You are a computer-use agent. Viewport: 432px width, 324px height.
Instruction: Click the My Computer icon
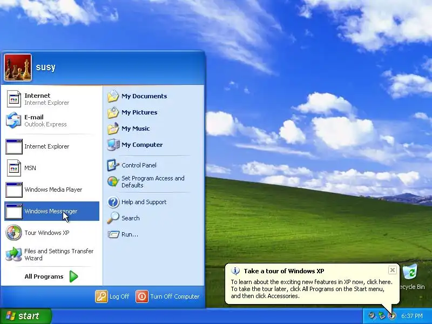pos(113,145)
